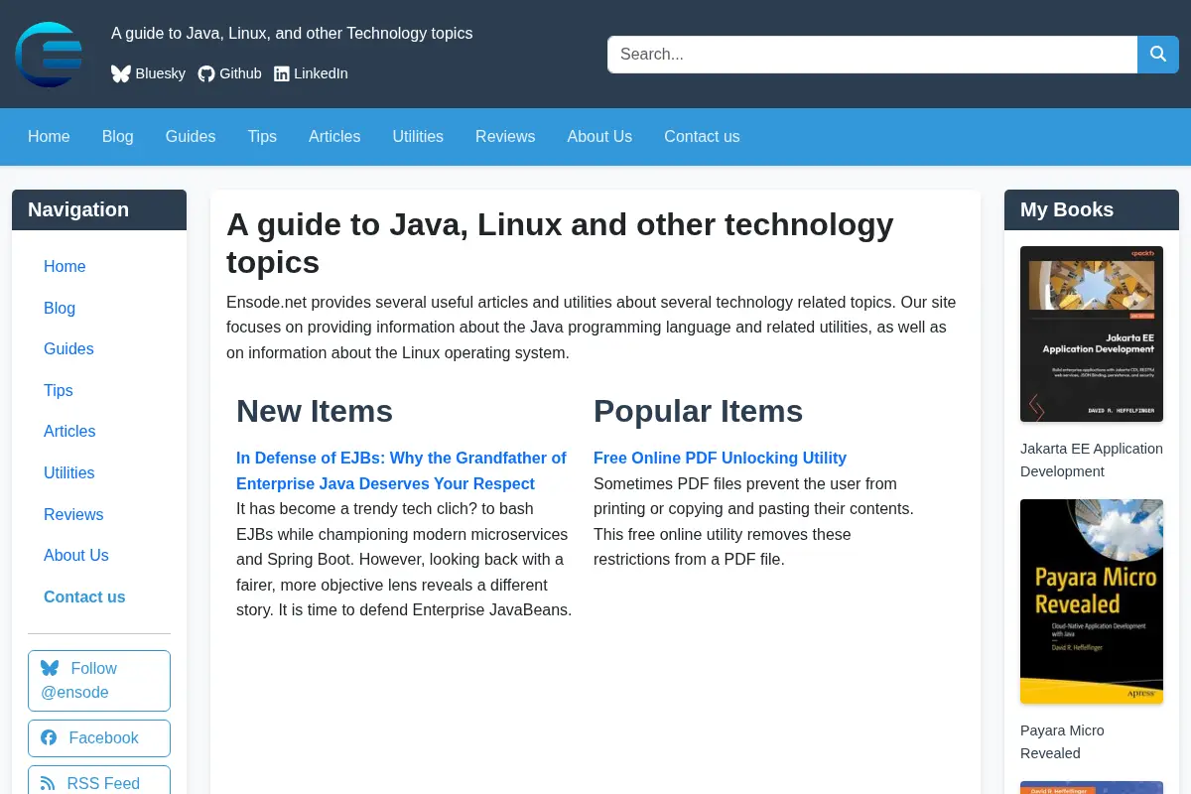The height and width of the screenshot is (794, 1191).
Task: Click the Jakarta EE Application Development title text
Action: (x=1092, y=460)
